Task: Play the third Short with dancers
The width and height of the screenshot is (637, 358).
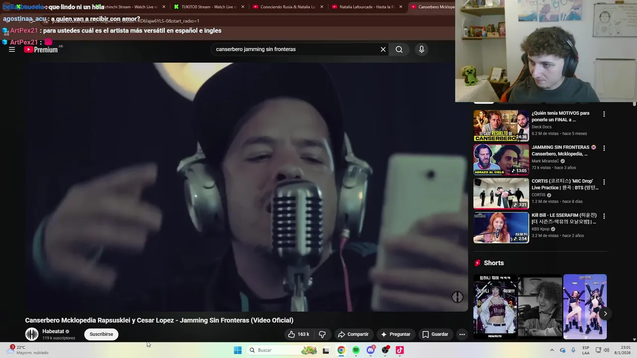Action: (585, 307)
